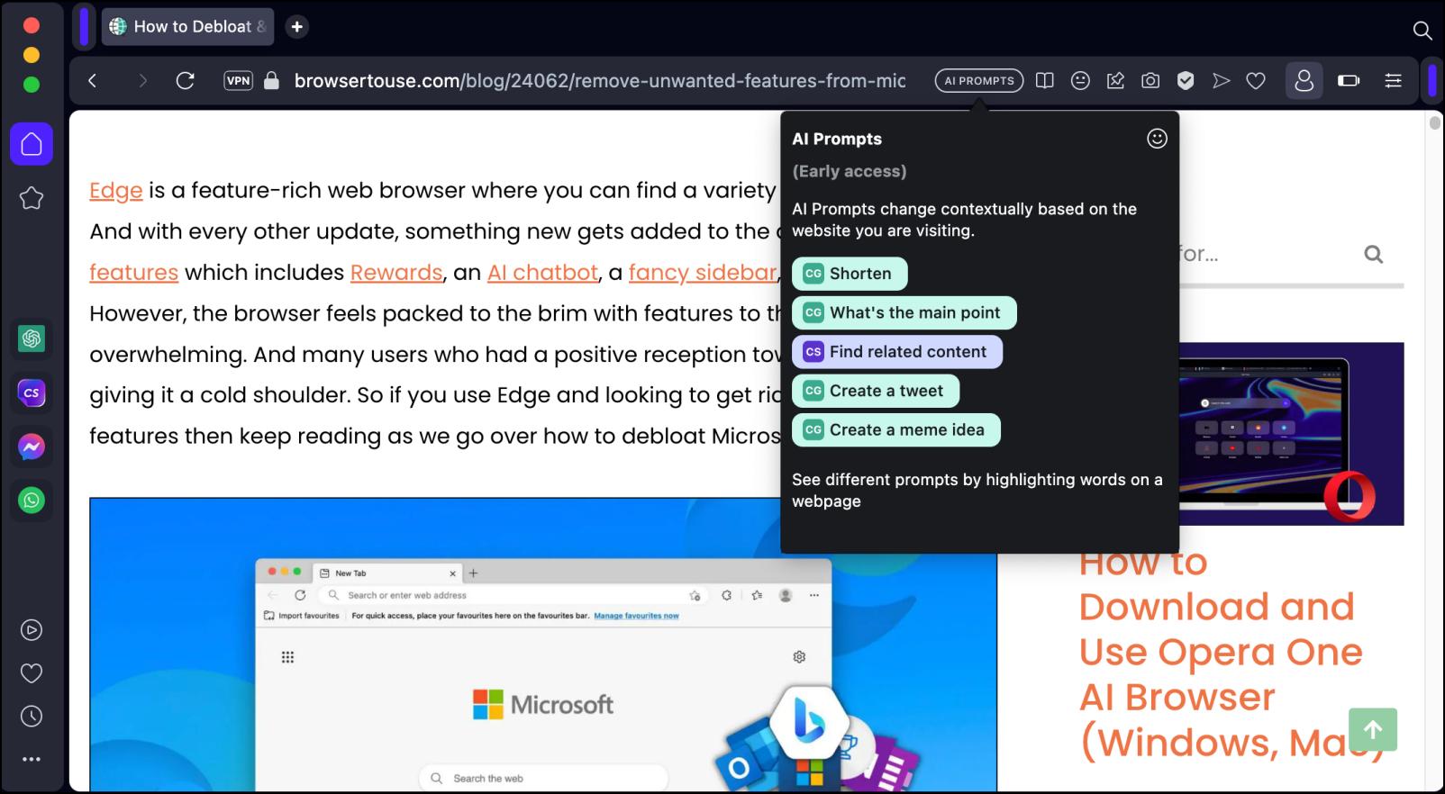Add page to bookmarks with toolbar heart

tap(1256, 81)
